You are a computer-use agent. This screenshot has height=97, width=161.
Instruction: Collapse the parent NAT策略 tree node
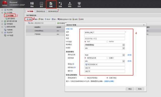point(2,13)
